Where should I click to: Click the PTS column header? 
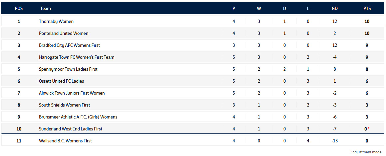(x=367, y=9)
